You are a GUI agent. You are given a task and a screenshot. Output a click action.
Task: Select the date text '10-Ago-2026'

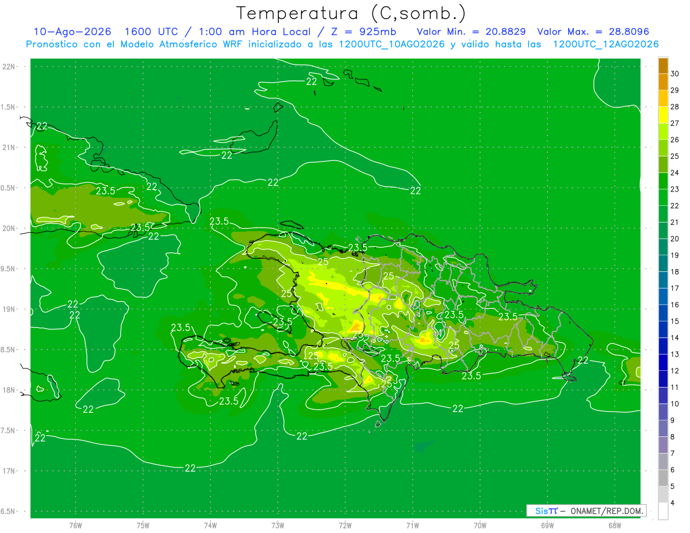(72, 32)
